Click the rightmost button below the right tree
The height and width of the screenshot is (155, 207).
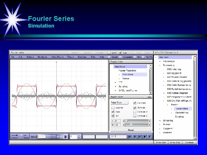pyautogui.click(x=189, y=142)
